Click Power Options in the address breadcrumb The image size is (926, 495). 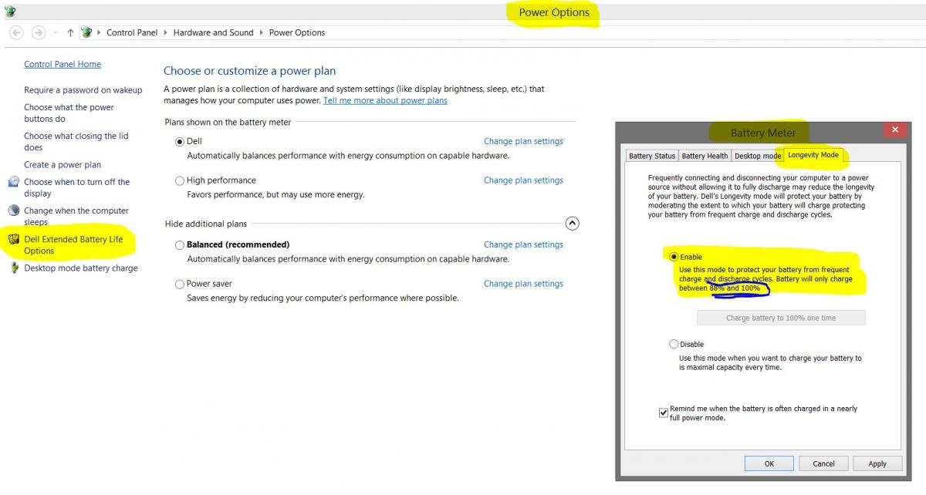point(297,32)
